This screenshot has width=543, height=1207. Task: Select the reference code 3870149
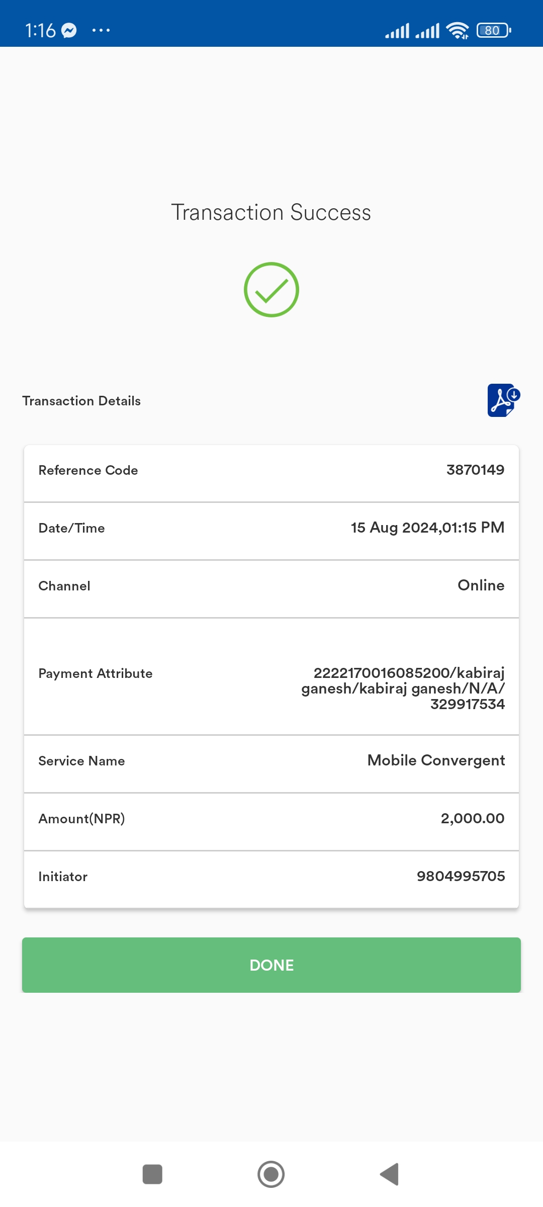coord(475,470)
